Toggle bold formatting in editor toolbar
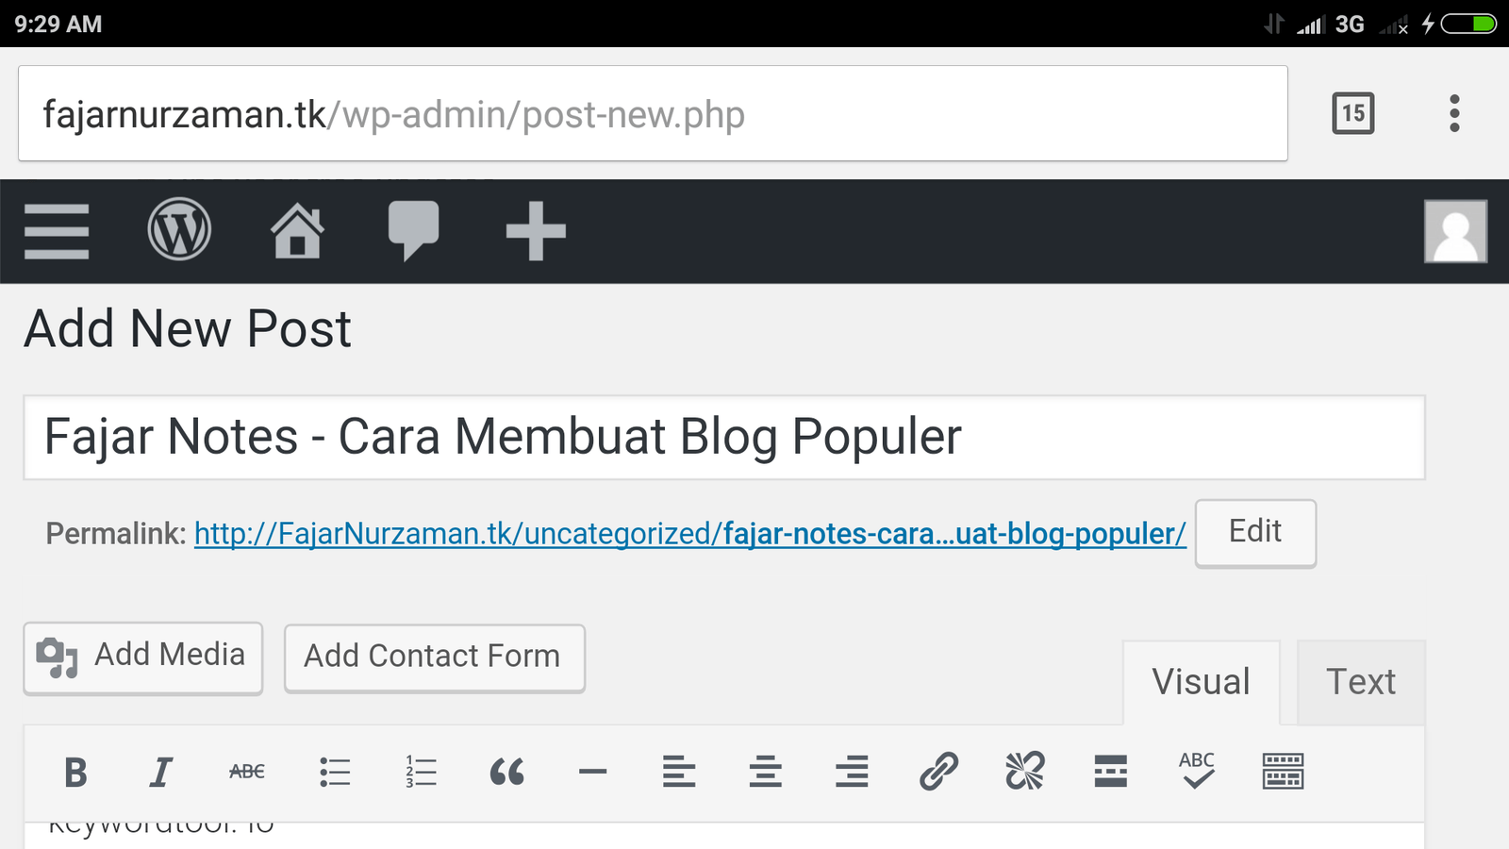Image resolution: width=1509 pixels, height=849 pixels. [75, 773]
